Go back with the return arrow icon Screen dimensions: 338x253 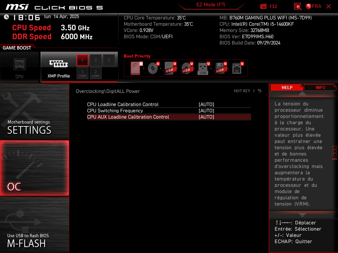pyautogui.click(x=259, y=91)
